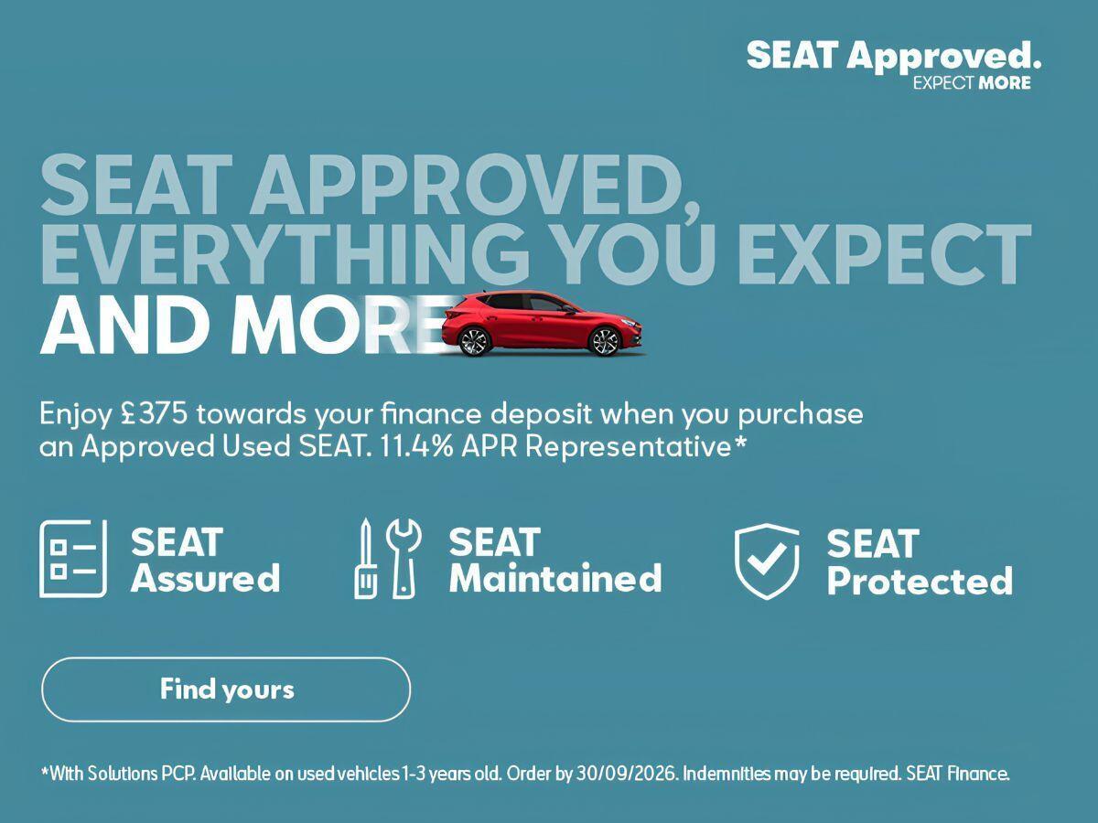The width and height of the screenshot is (1098, 823).
Task: Click the screwdriver icon beside SEAT Maintained
Action: click(x=365, y=559)
